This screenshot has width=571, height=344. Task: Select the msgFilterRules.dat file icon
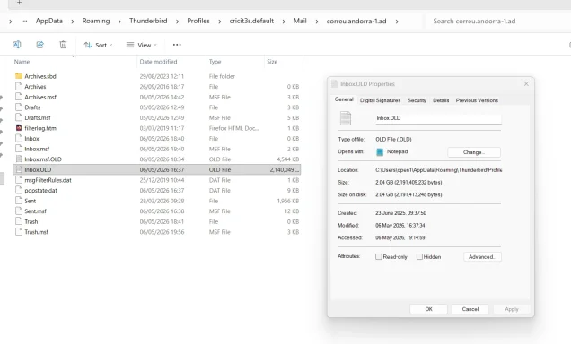coord(19,180)
